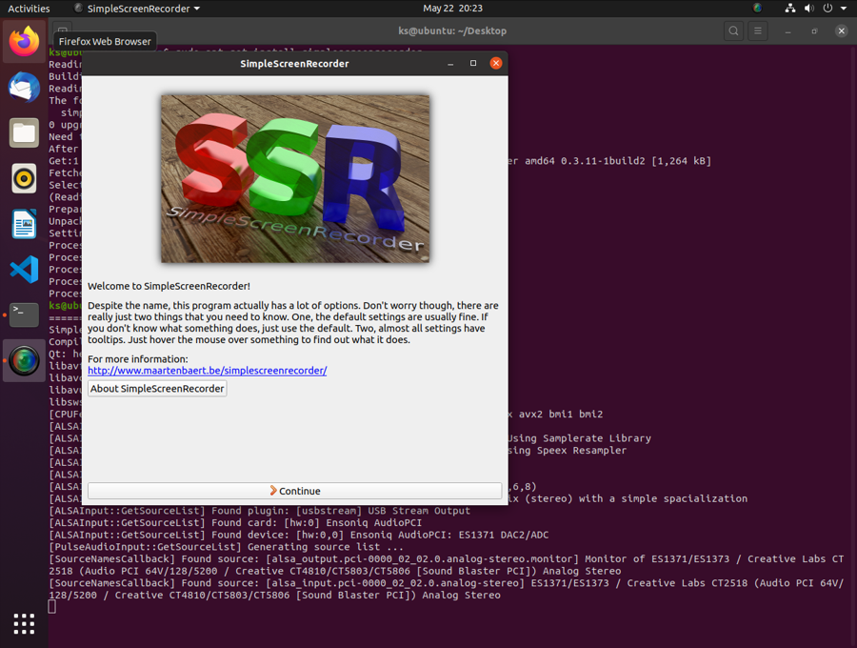This screenshot has height=648, width=857.
Task: Click the terminal text 'Using Samplerate Library'
Action: 579,438
